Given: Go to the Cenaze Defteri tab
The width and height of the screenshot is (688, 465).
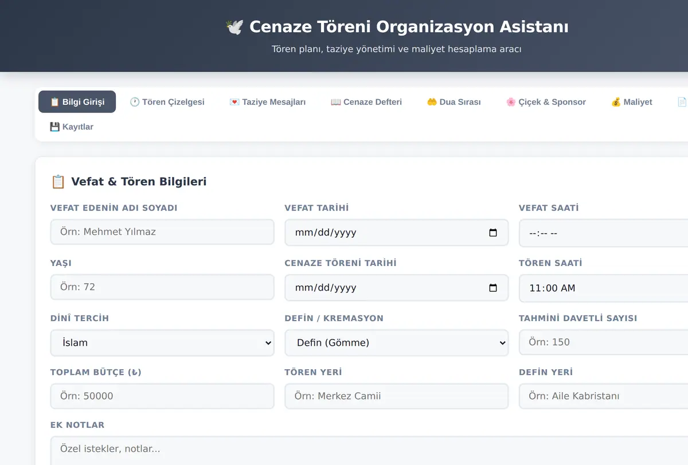Looking at the screenshot, I should (x=366, y=102).
